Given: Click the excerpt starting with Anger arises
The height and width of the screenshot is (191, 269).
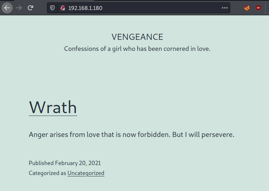Looking at the screenshot, I should pyautogui.click(x=131, y=135).
